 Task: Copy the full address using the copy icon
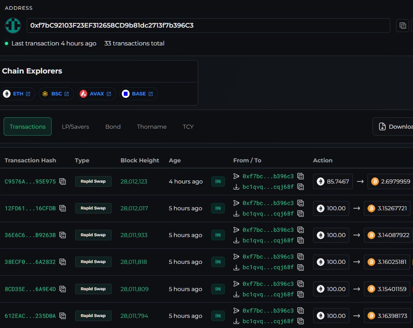(402, 26)
